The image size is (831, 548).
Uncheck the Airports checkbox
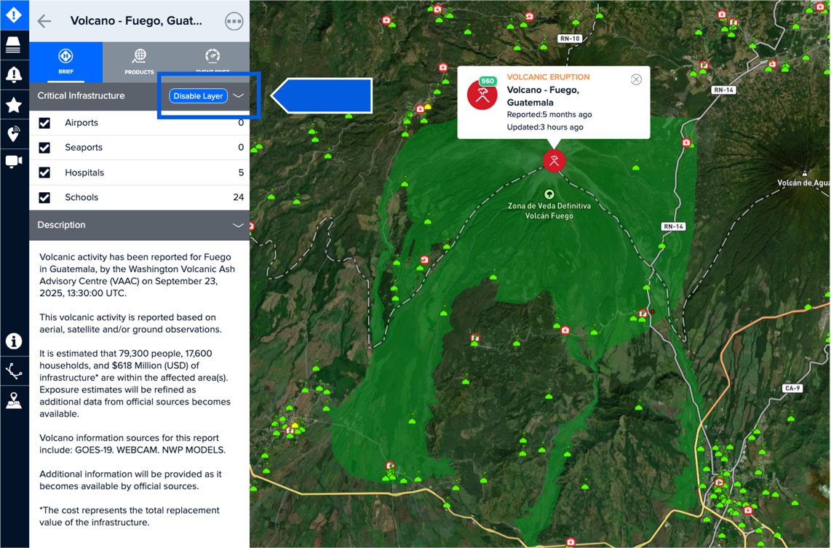(44, 123)
